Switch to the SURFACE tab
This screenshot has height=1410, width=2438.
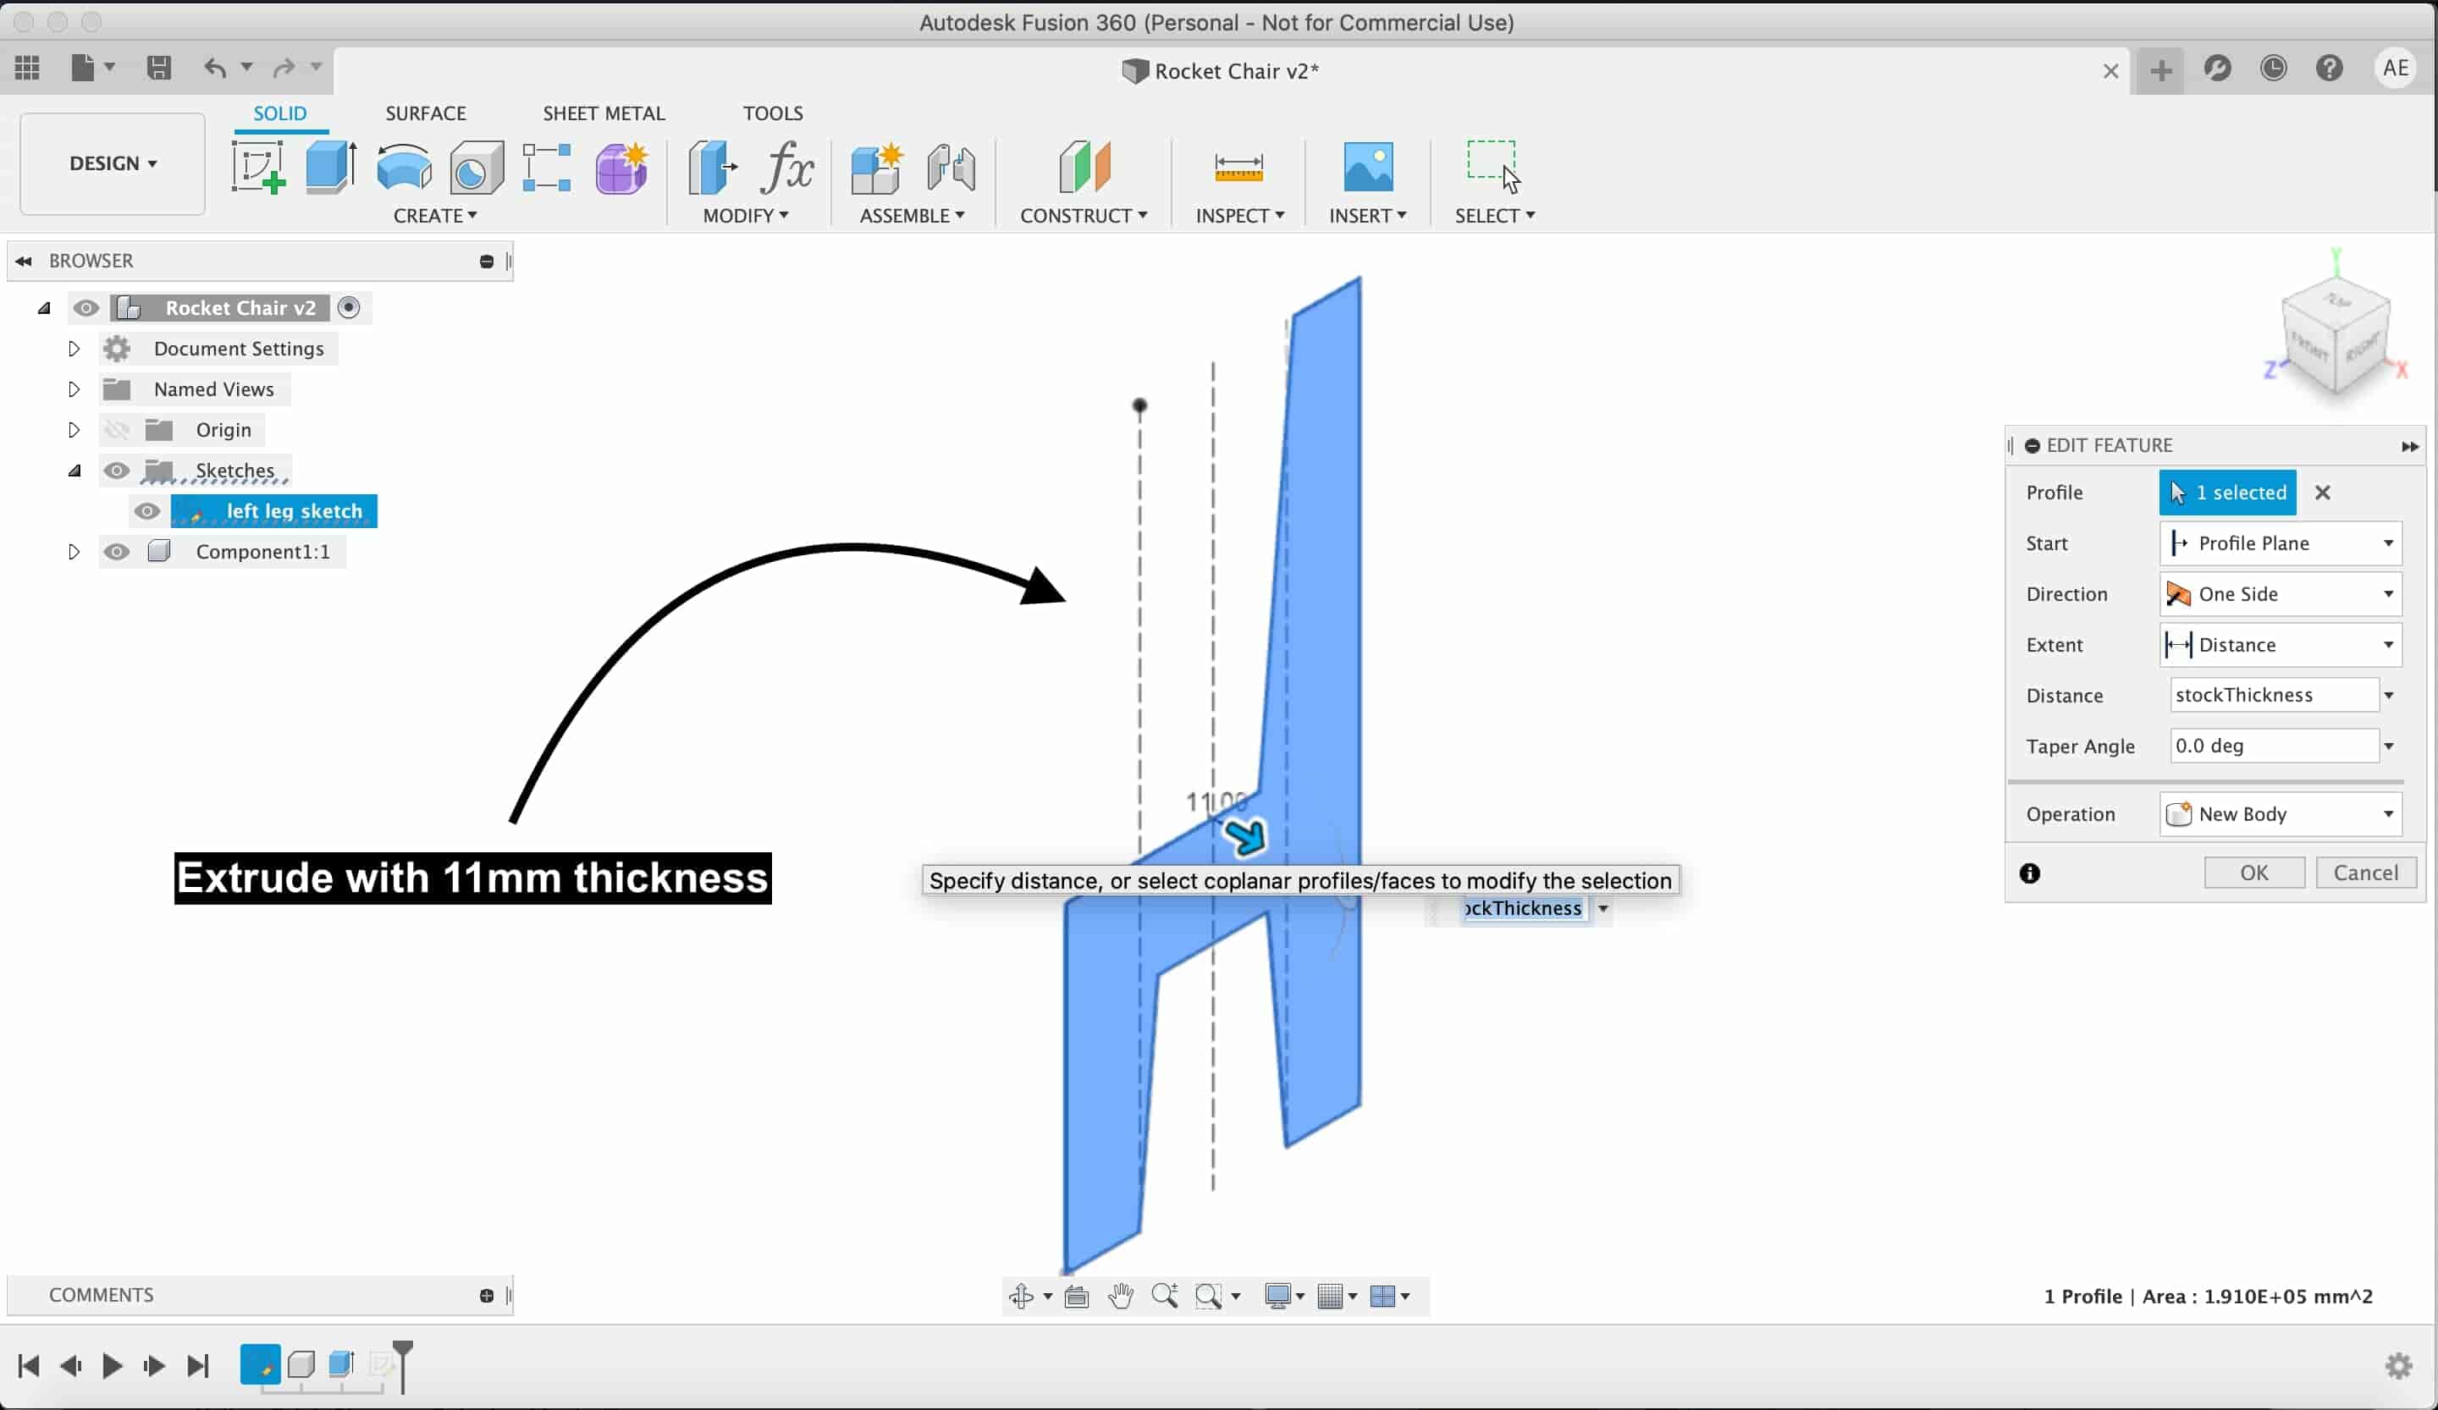425,113
